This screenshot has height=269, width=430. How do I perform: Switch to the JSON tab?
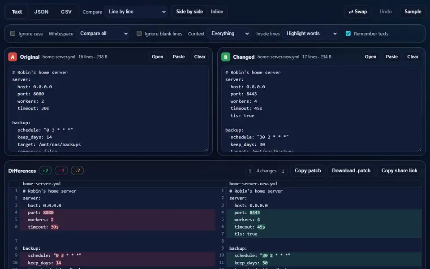41,12
